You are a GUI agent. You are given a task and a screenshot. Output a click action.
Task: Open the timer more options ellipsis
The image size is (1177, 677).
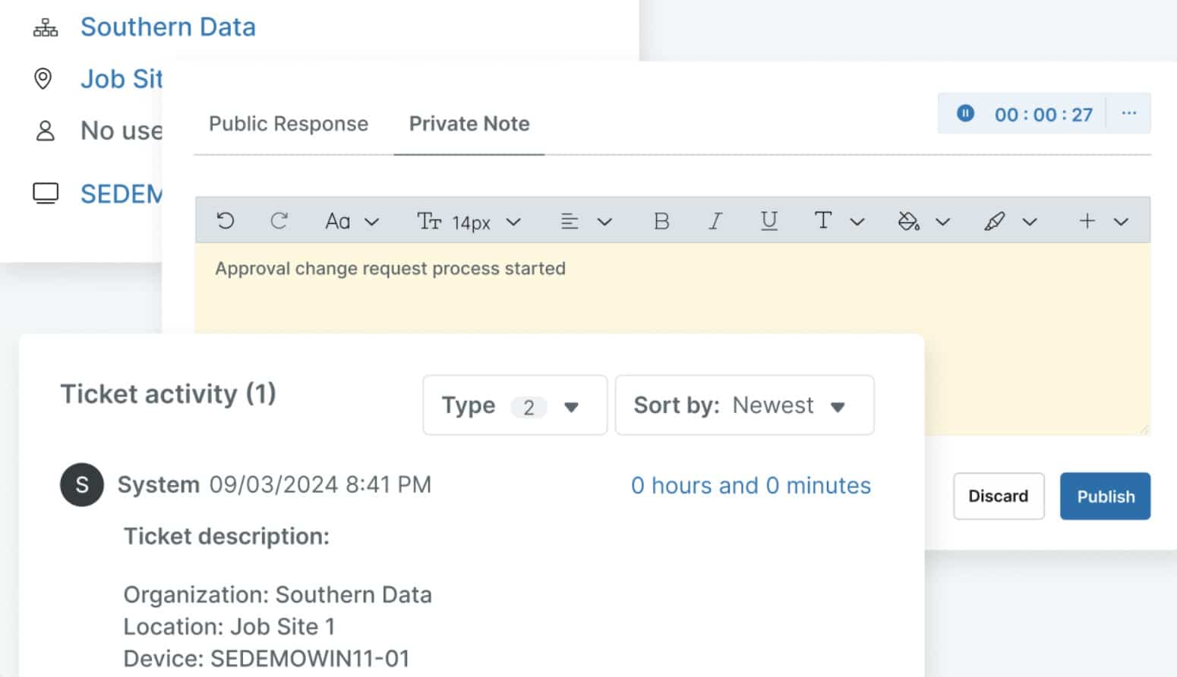pos(1129,113)
